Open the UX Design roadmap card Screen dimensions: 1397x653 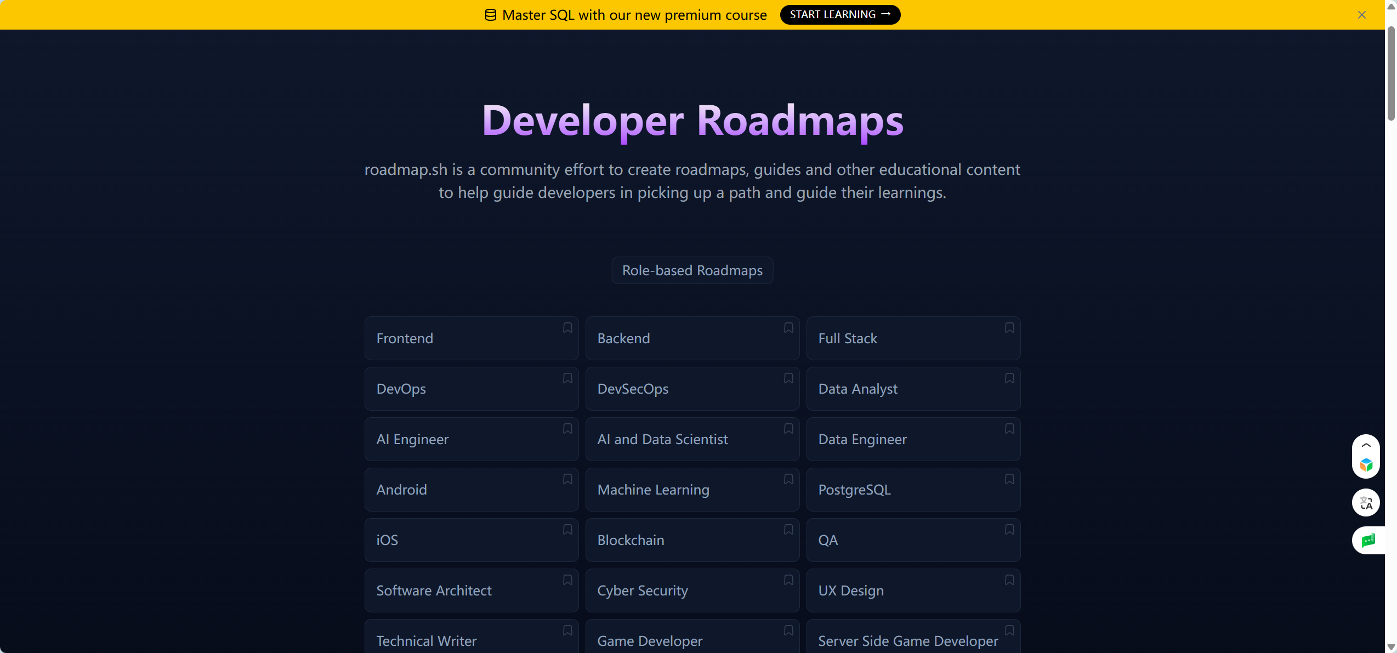913,590
